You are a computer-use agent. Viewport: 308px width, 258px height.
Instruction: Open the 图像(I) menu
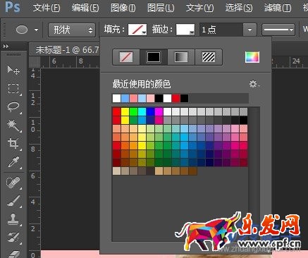coord(123,8)
